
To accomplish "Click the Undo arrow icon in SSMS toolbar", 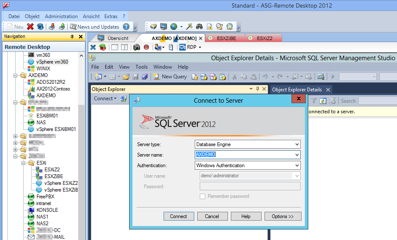I will tap(265, 77).
